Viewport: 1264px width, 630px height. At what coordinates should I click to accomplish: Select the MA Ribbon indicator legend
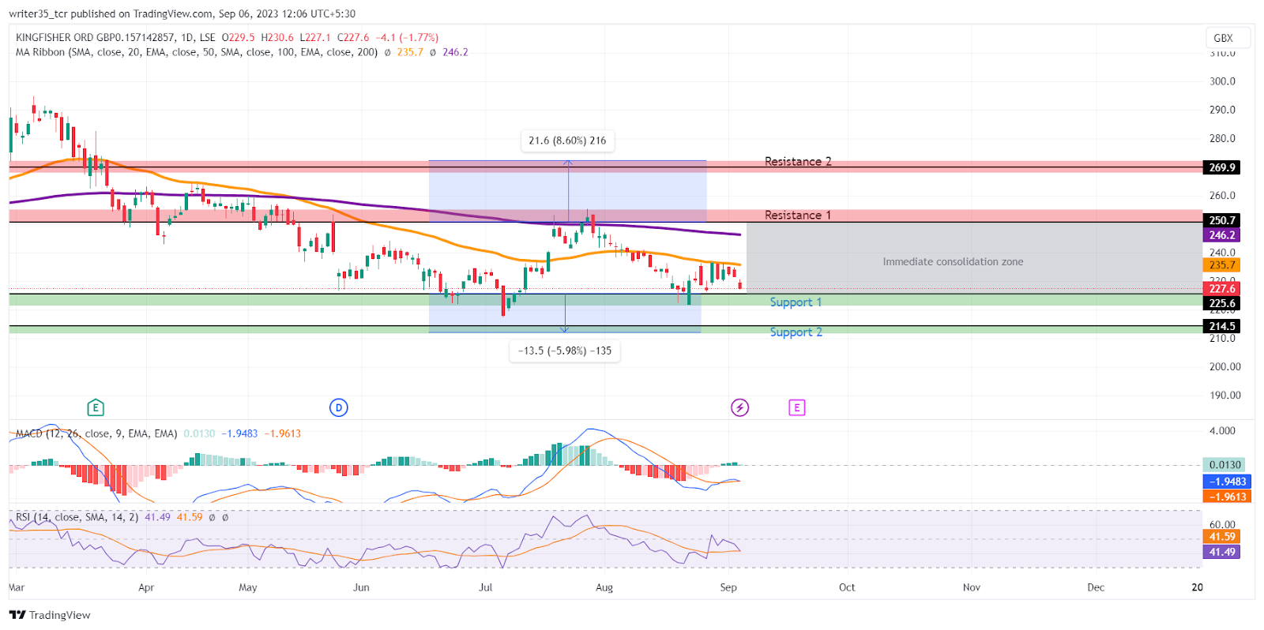197,52
